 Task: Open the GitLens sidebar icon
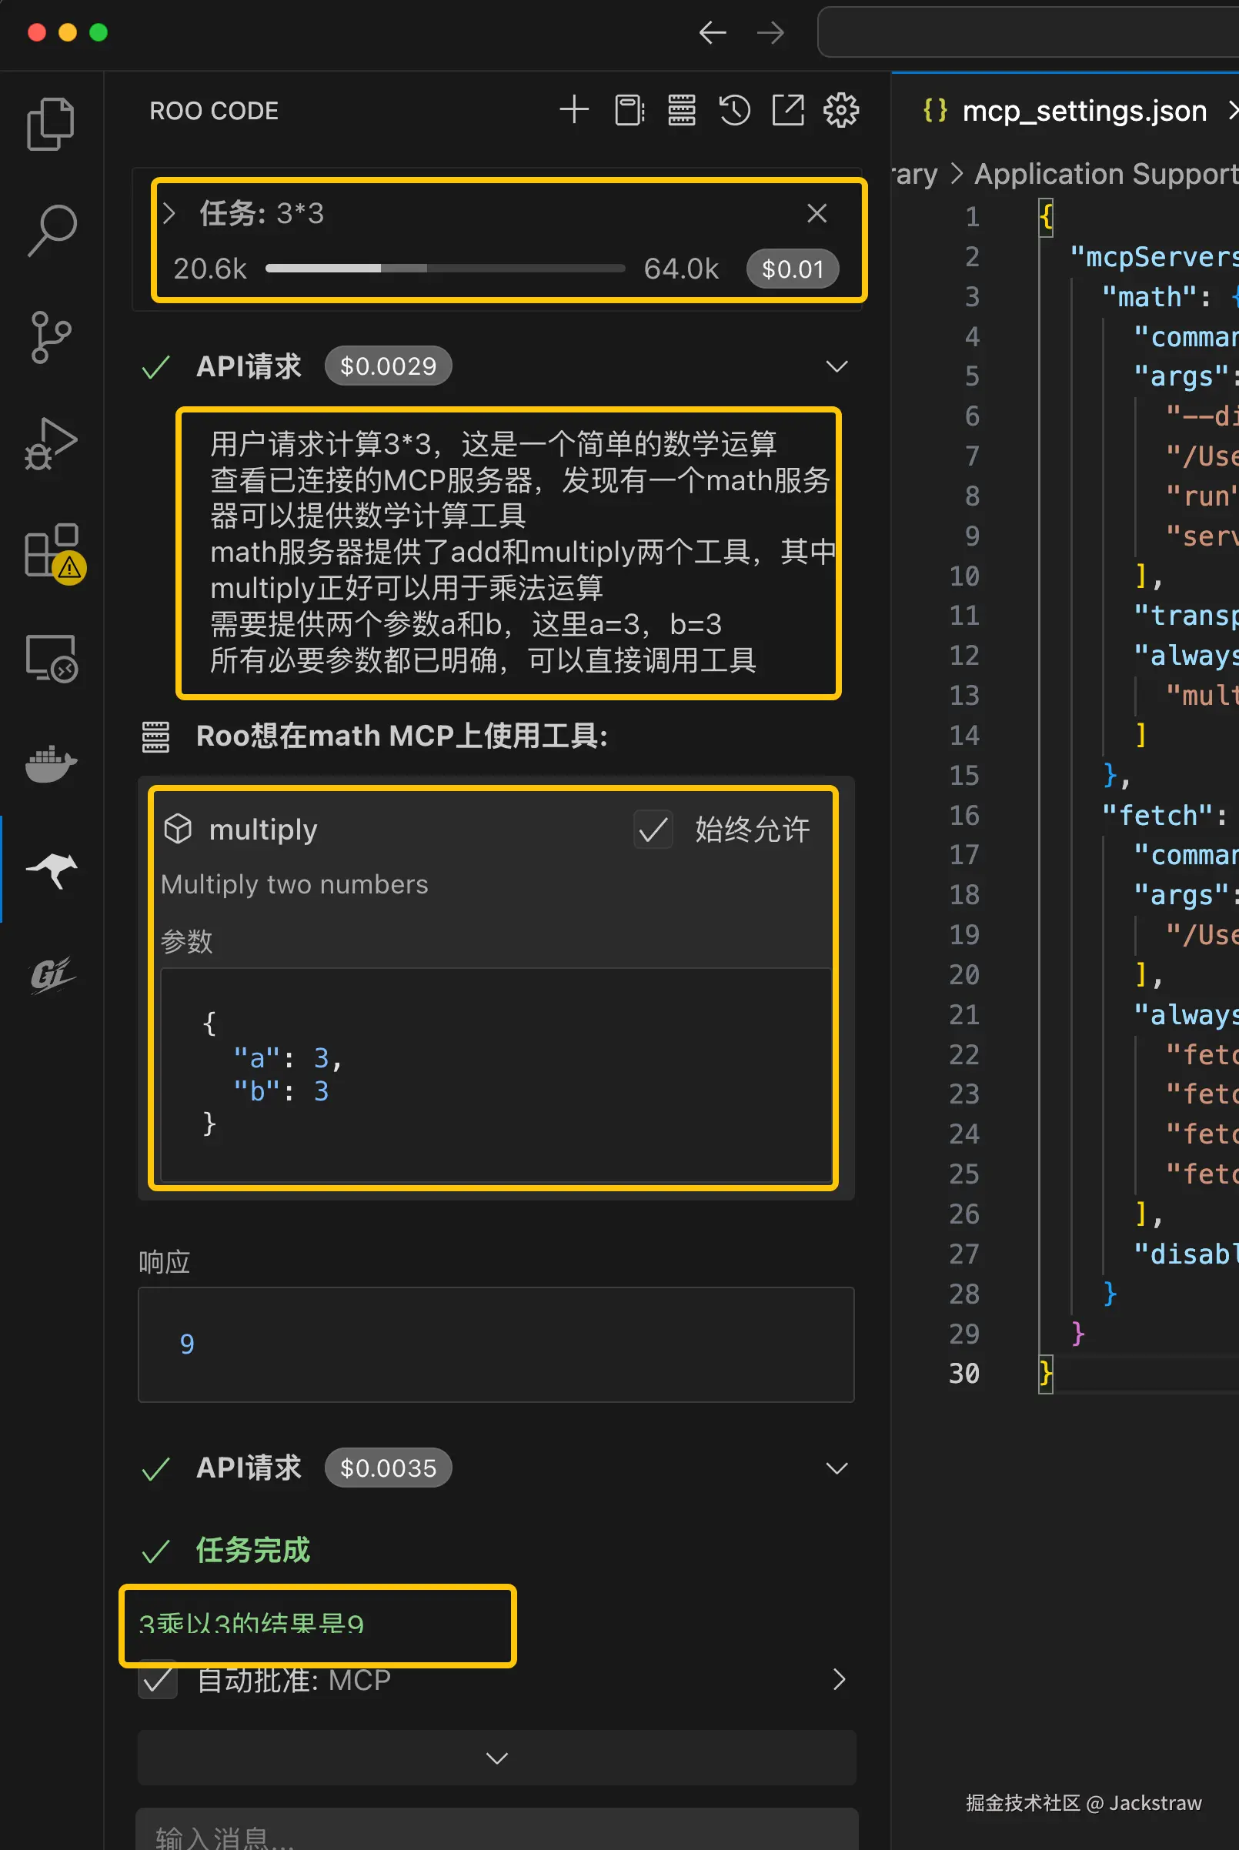pos(52,976)
